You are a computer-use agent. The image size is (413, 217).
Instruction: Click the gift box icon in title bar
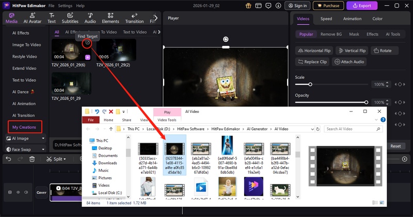(x=248, y=6)
